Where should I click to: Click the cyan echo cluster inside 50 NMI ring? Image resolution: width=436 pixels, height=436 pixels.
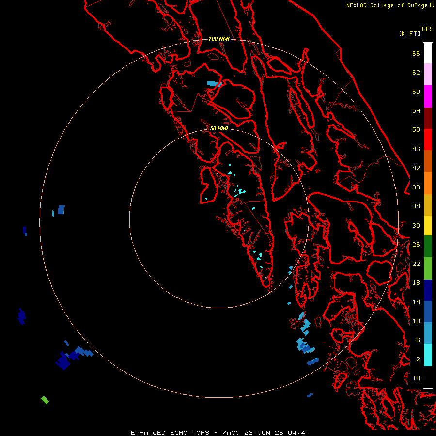click(x=240, y=191)
